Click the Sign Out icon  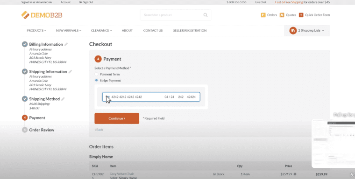coord(81,2)
